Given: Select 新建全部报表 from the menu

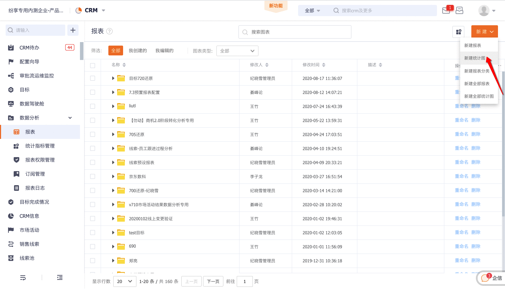Looking at the screenshot, I should point(477,83).
